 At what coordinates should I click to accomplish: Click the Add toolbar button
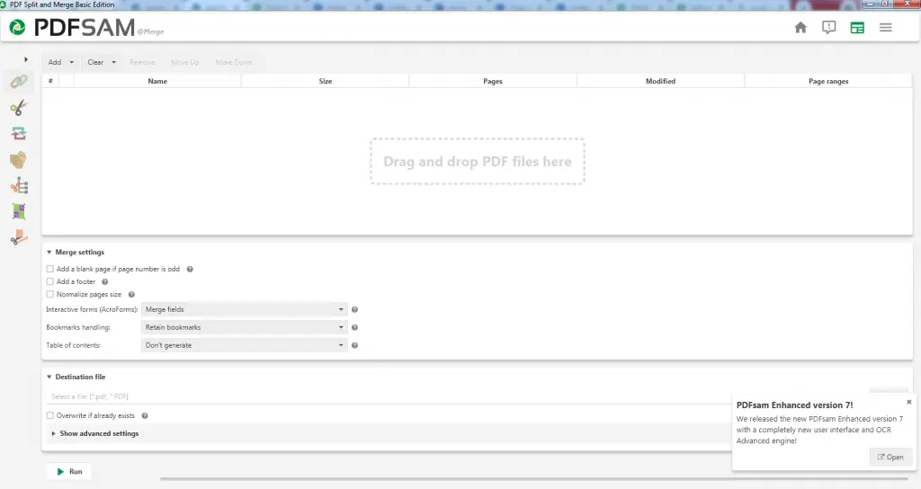55,62
